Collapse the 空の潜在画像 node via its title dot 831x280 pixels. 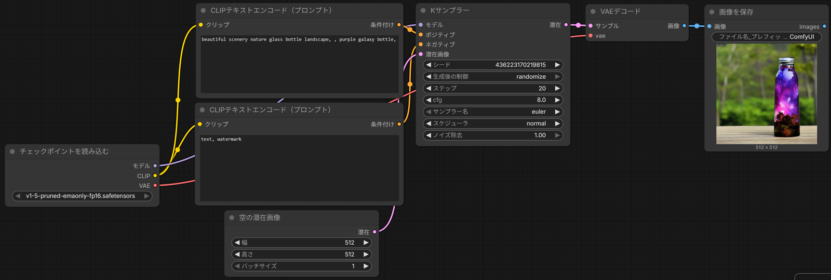point(232,218)
